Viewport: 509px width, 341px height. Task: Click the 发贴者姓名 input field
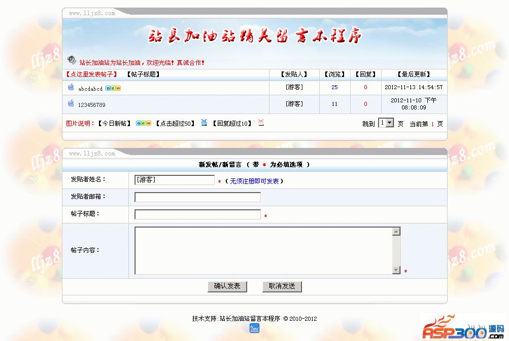(x=175, y=180)
